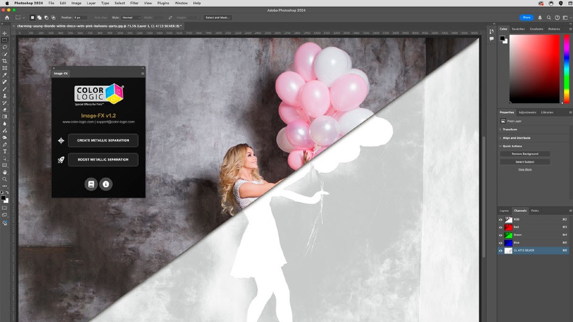Click the info icon in Image-FX panel
Screen dimensions: 573x322
106,184
